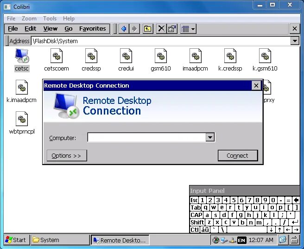Toggle the áü accent key on Input Panel

click(x=205, y=230)
